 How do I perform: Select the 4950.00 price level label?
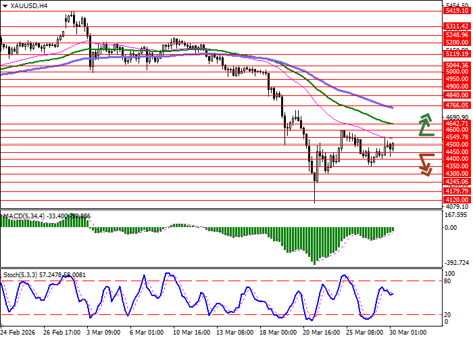click(x=457, y=79)
